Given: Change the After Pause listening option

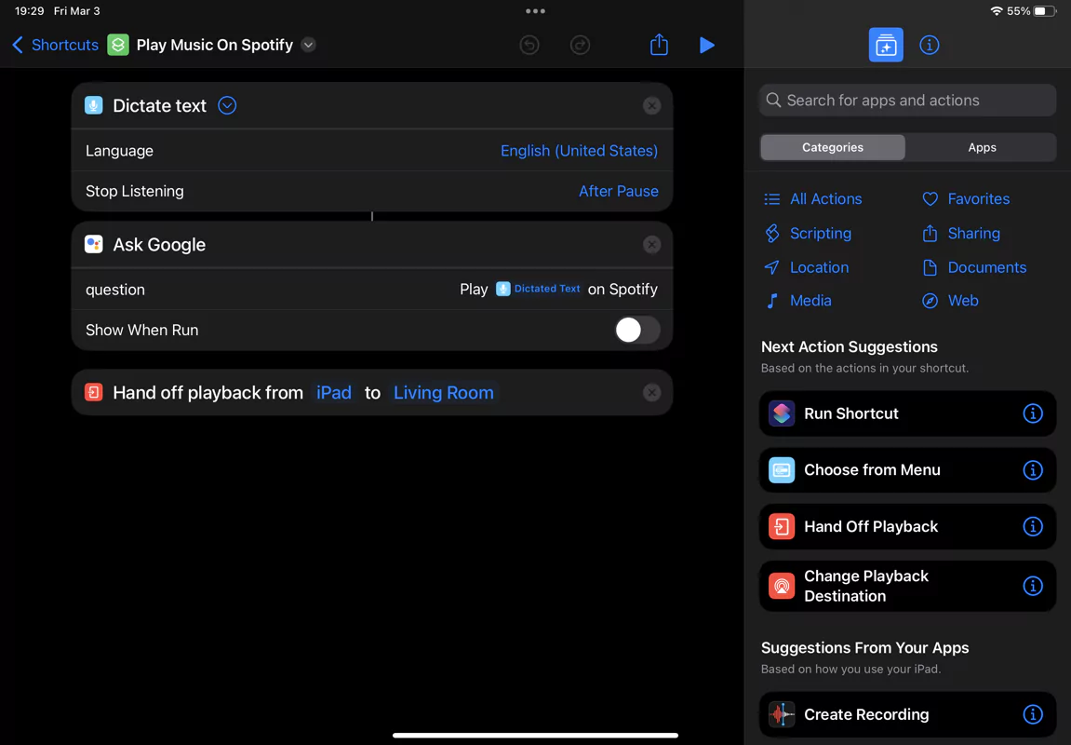Looking at the screenshot, I should pos(618,191).
